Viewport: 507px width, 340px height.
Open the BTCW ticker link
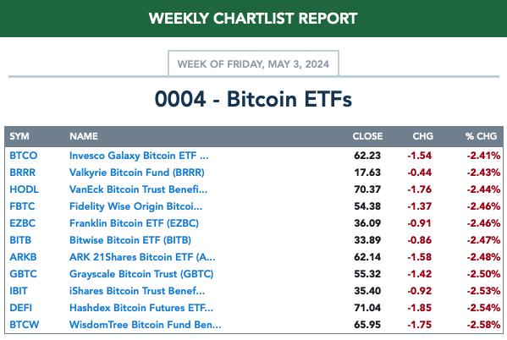pos(25,325)
